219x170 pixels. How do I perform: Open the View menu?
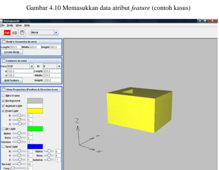(19, 25)
